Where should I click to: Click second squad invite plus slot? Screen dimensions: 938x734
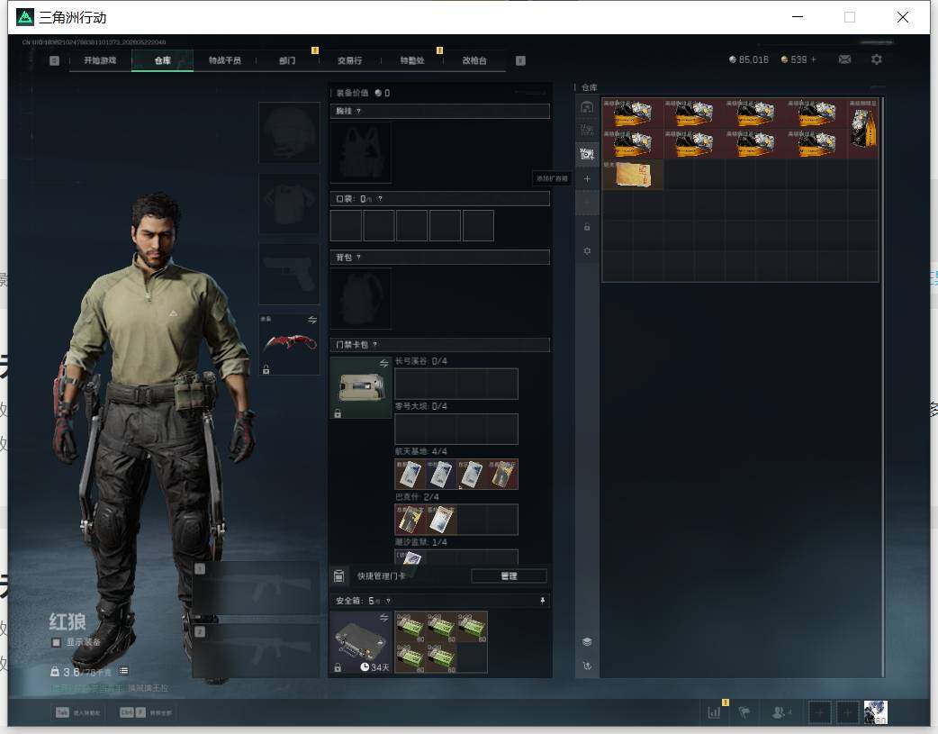click(x=847, y=712)
